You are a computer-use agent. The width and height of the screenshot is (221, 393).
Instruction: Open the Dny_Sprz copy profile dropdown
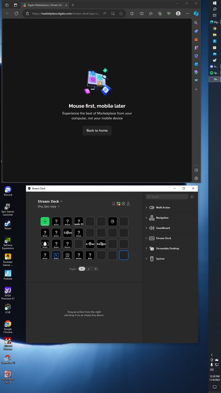[x=49, y=207]
